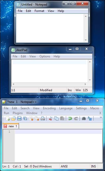Open the View menu in Notepad++
Viewport: 105px width, 171px height.
pos(36,108)
